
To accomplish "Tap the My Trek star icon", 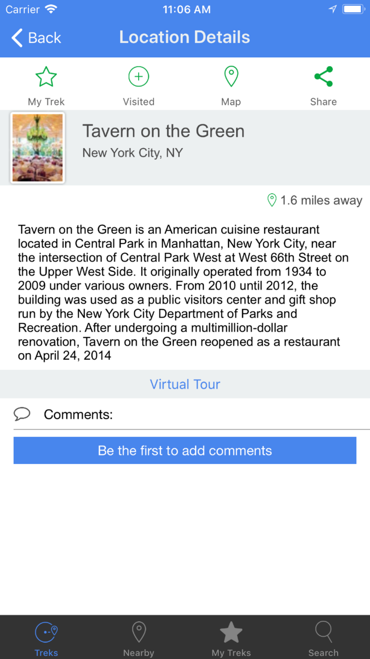I will (x=46, y=77).
